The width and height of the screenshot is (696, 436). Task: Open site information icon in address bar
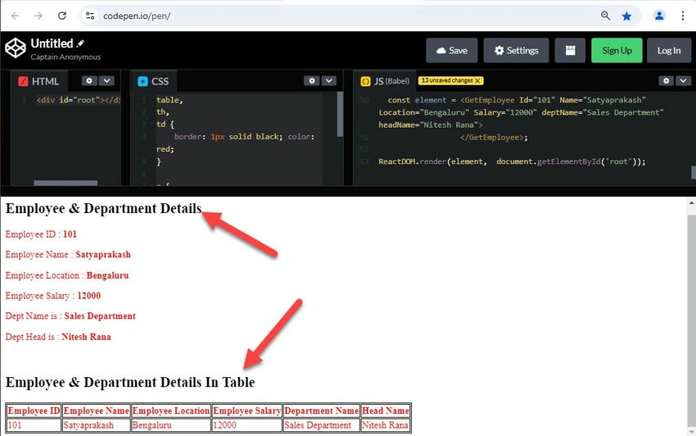coord(90,16)
